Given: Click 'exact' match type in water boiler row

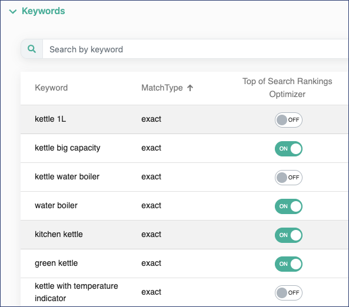Looking at the screenshot, I should (x=151, y=205).
